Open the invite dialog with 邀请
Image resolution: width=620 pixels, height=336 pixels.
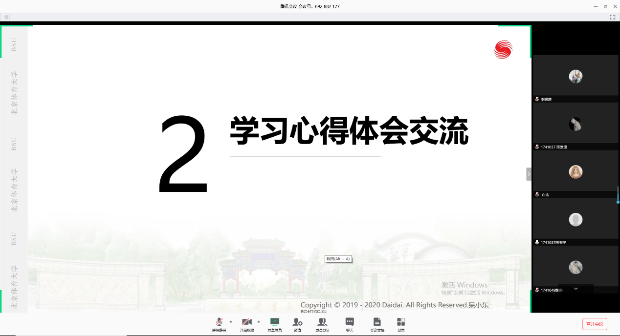click(297, 324)
